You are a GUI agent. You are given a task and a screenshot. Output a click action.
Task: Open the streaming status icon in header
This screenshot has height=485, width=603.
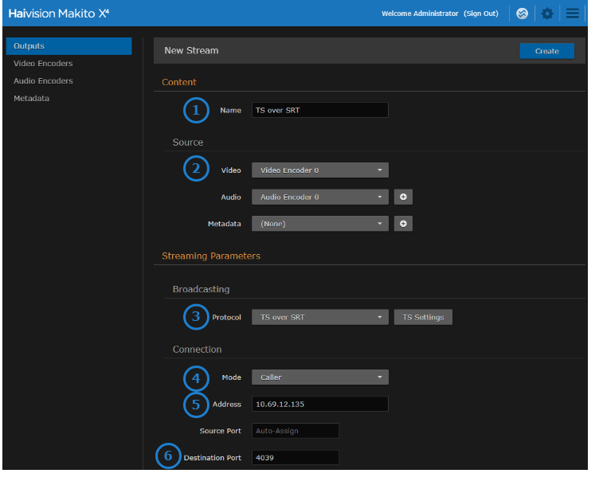[523, 14]
